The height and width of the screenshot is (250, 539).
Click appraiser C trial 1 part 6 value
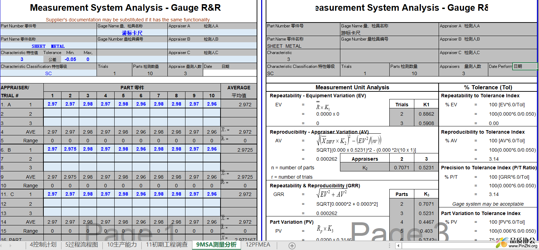(141, 194)
